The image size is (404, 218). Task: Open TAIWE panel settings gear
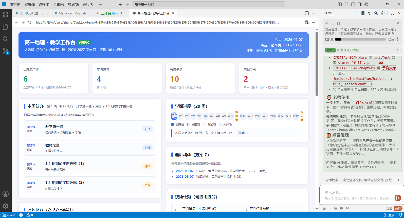pos(383,13)
